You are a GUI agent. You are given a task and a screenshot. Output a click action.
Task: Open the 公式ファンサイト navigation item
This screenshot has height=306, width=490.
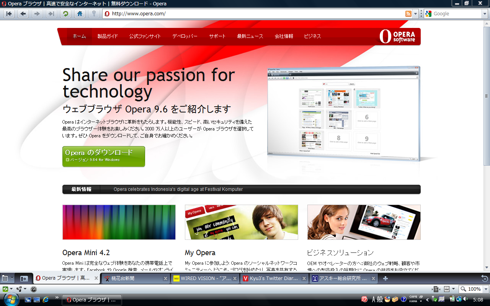click(x=145, y=36)
